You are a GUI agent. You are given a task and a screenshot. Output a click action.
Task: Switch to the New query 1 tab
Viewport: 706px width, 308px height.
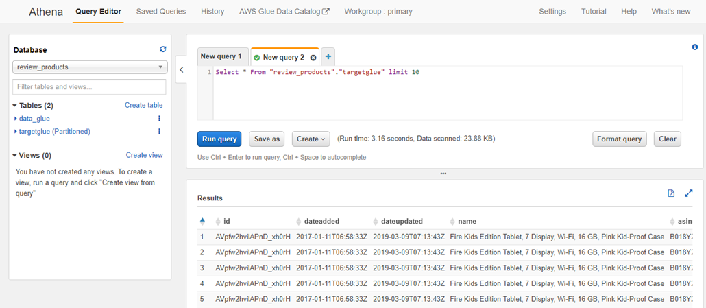[223, 57]
